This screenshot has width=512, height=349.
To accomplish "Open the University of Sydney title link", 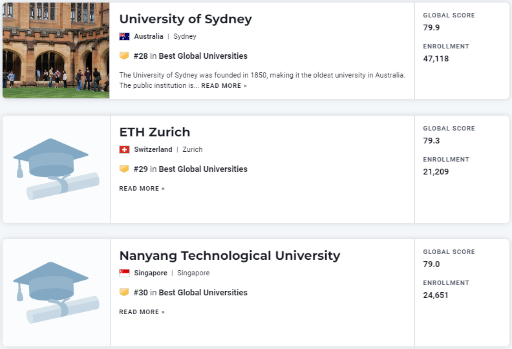I will click(x=186, y=19).
